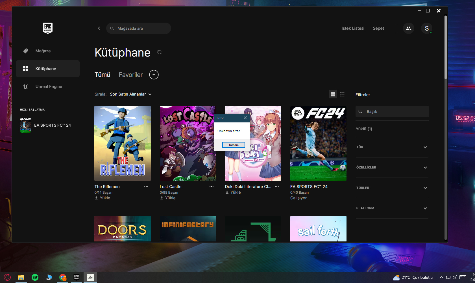The image size is (475, 283).
Task: Click the '0/98 Başarı' achievements text
Action: click(169, 193)
